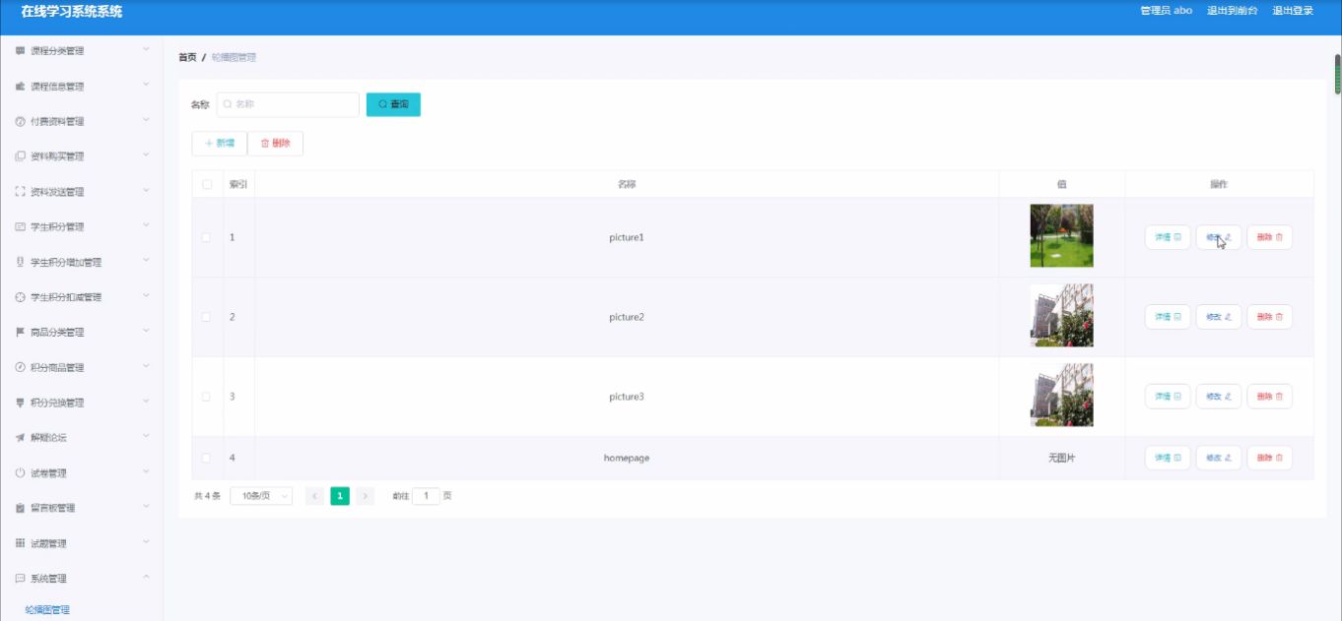
Task: Click the 资料购买管理 sidebar icon
Action: click(x=20, y=156)
